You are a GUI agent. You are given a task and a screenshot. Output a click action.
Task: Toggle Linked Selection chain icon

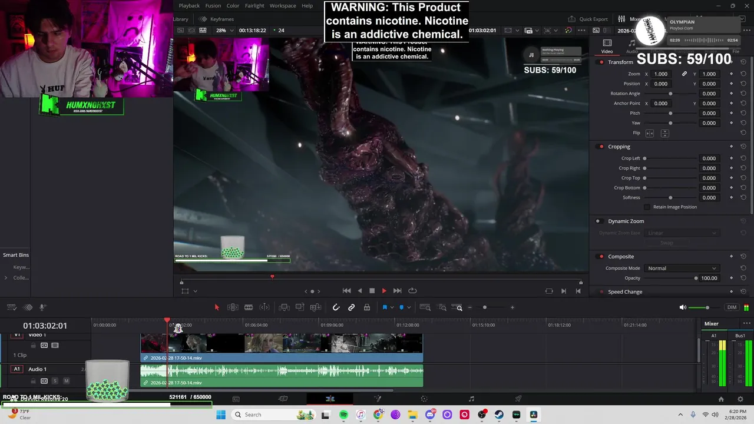(x=352, y=307)
